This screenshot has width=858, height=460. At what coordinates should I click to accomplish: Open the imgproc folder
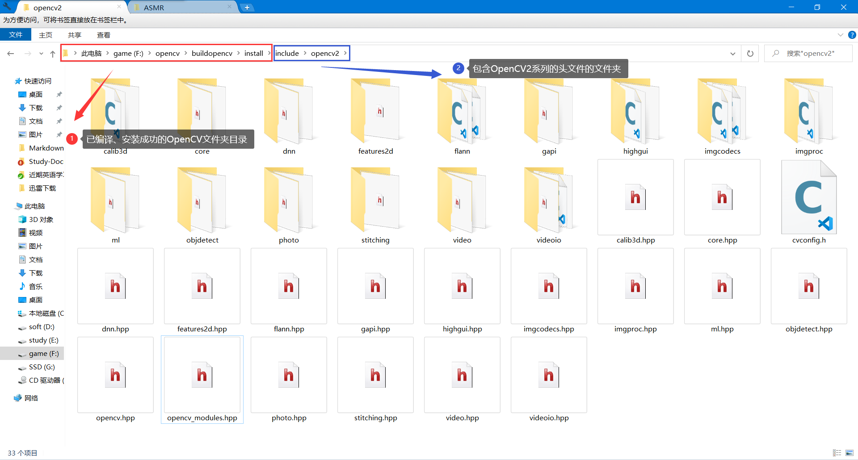click(809, 116)
